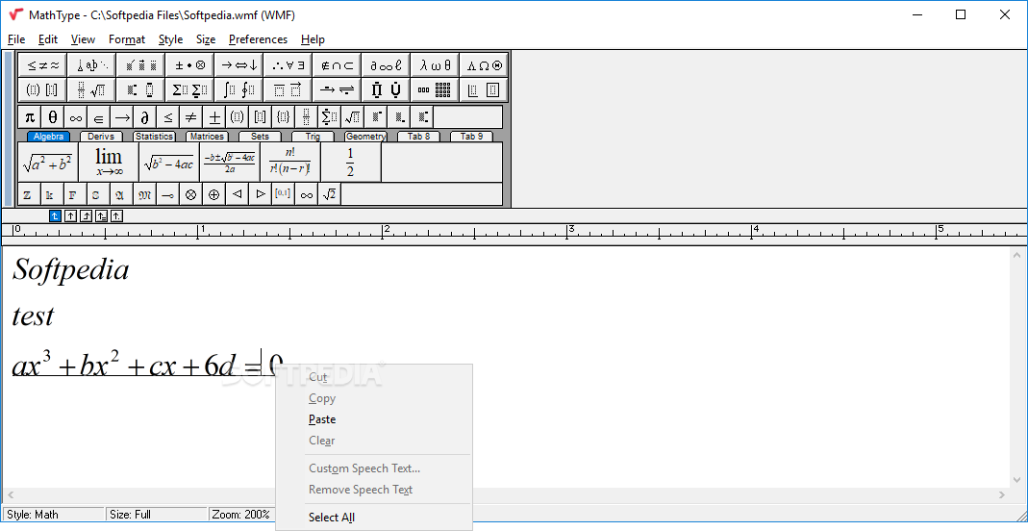The height and width of the screenshot is (531, 1028).
Task: Switch to the Trig tab
Action: (x=313, y=137)
